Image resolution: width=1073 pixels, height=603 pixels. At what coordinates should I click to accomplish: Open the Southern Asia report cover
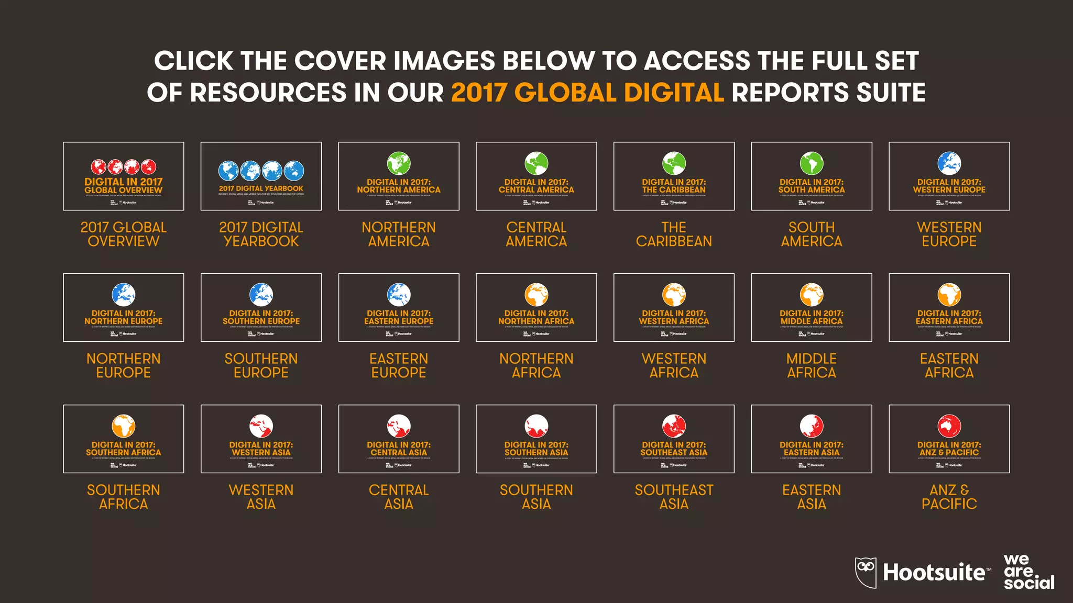536,439
